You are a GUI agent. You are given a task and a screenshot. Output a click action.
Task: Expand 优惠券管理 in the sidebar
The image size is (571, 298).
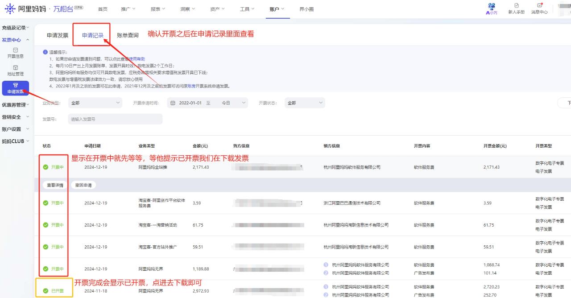[16, 105]
